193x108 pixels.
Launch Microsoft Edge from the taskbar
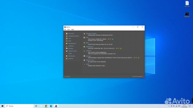point(51,106)
